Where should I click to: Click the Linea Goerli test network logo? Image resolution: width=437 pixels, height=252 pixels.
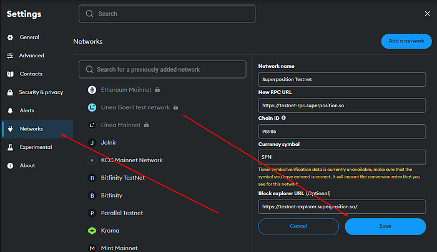coord(92,107)
